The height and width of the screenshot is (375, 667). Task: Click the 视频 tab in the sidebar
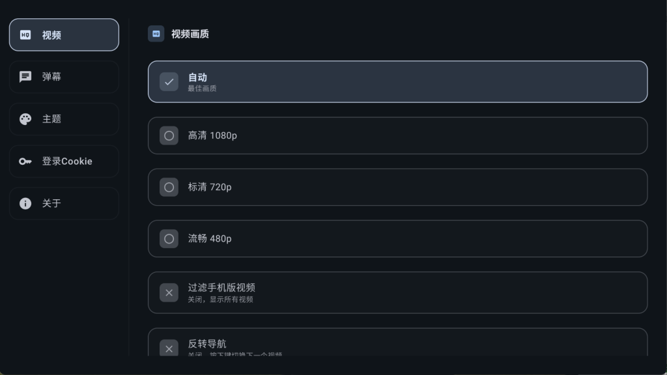point(64,35)
